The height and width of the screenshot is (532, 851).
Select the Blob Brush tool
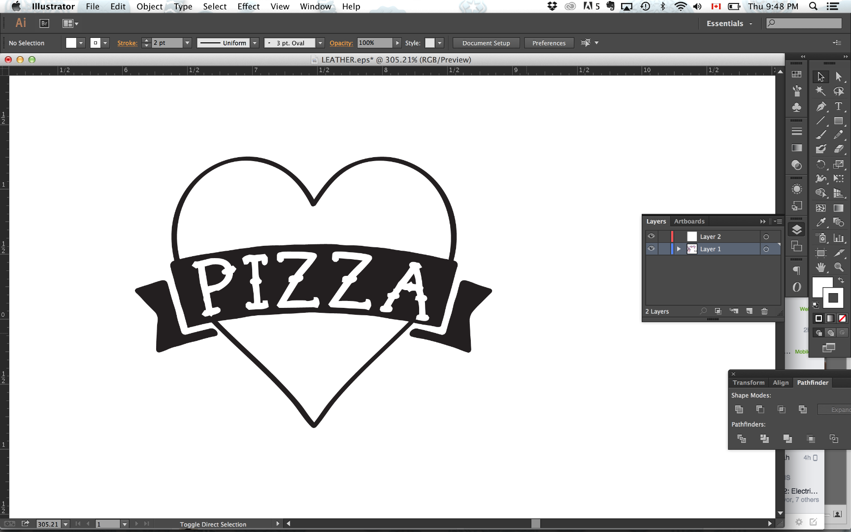click(x=820, y=149)
